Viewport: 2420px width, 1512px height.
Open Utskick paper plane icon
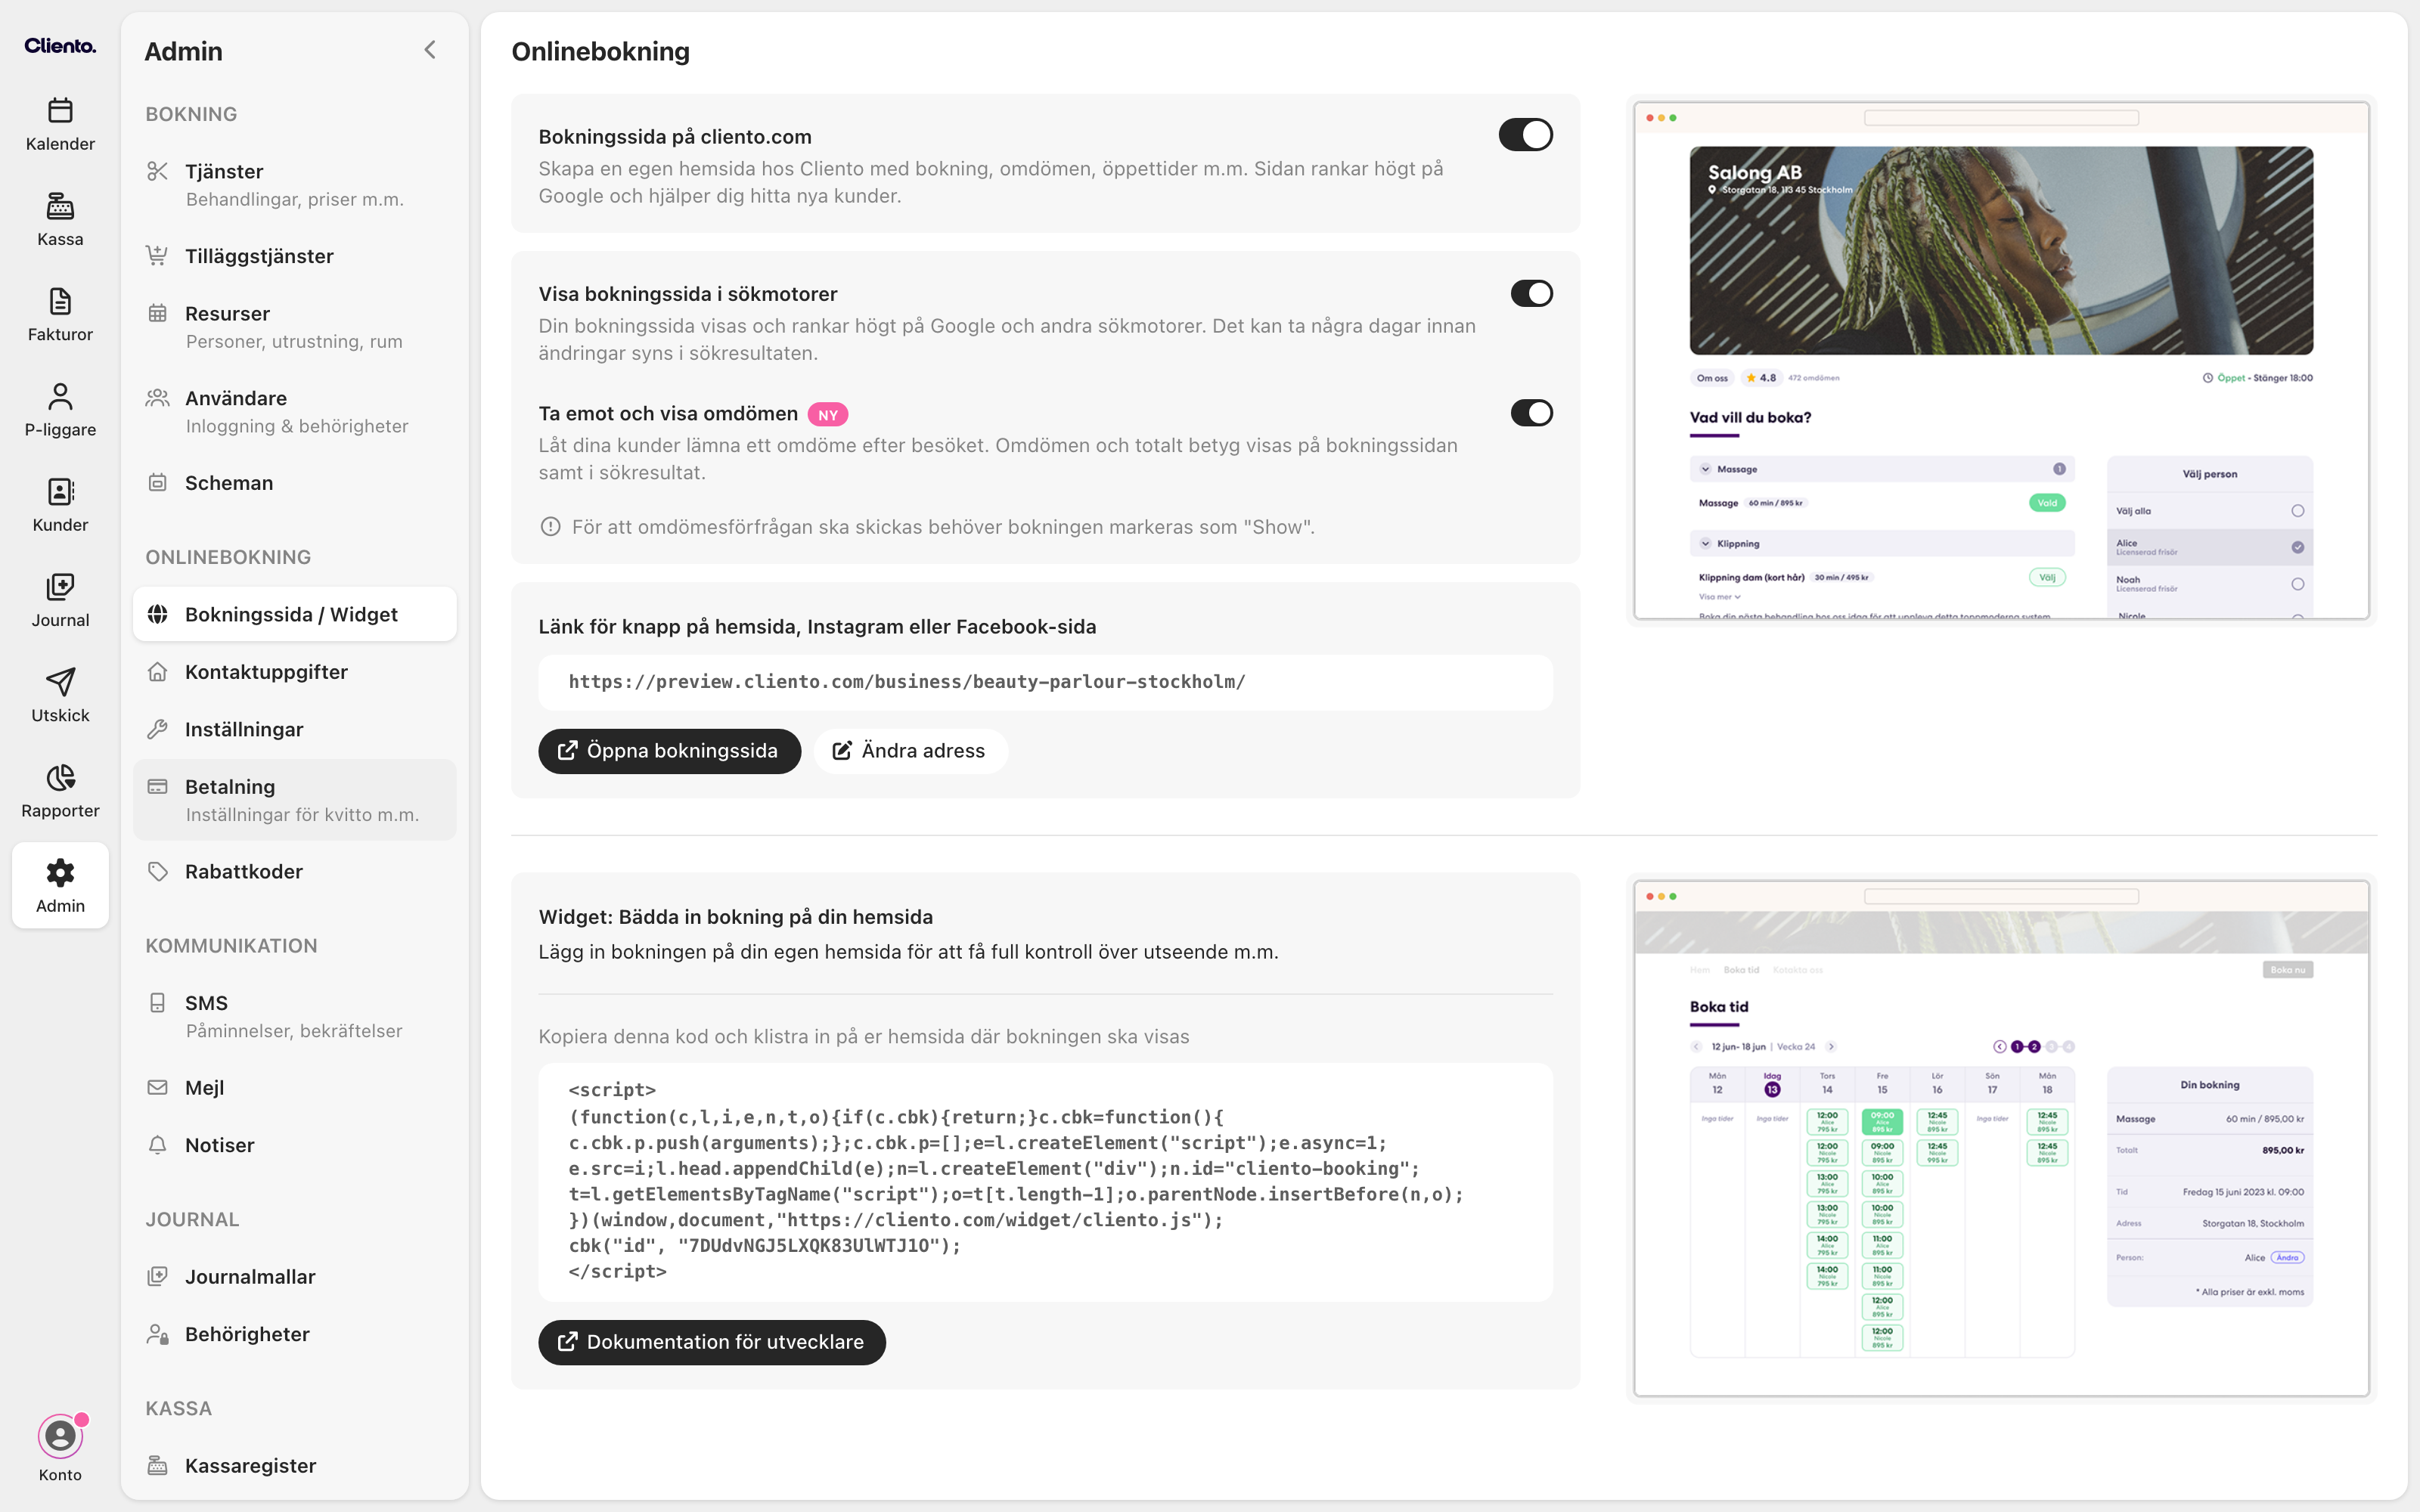[x=60, y=682]
